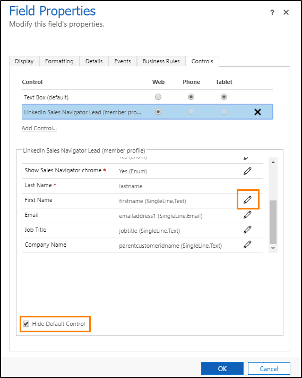Click the emailaddress1 (SingleLine.Email) value
Viewport: 302px width, 378px height.
(161, 216)
